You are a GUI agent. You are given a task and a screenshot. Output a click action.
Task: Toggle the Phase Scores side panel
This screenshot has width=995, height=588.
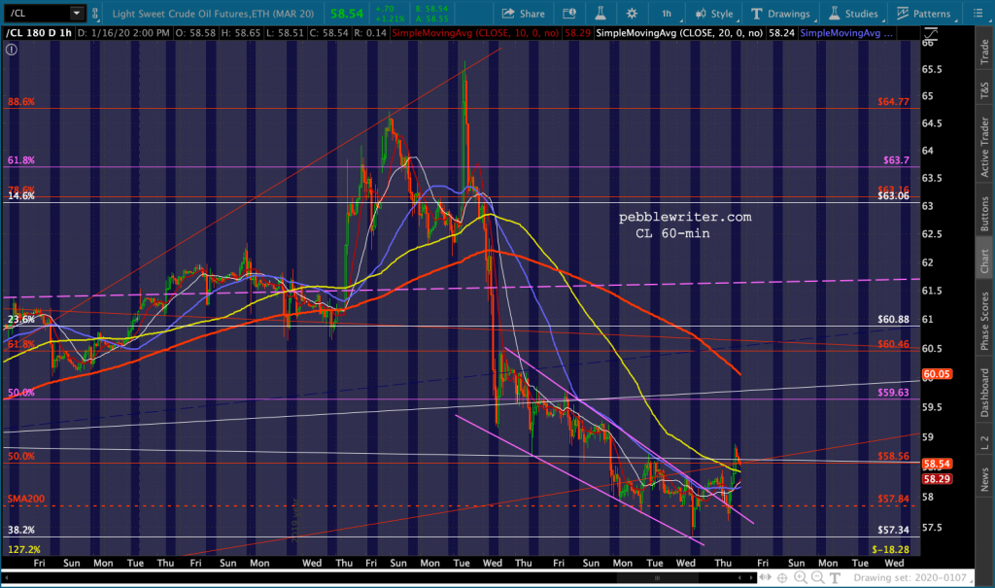pyautogui.click(x=984, y=320)
